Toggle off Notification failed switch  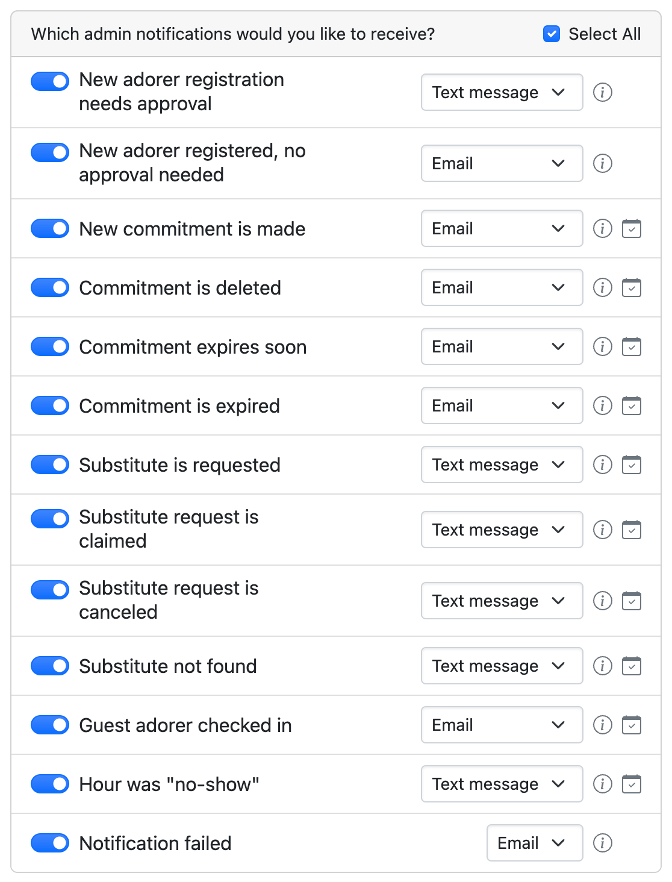50,843
